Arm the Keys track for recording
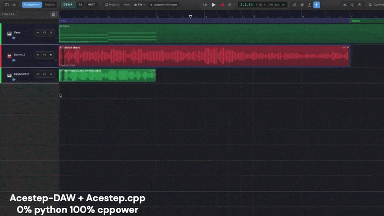This screenshot has width=384, height=216. pyautogui.click(x=51, y=32)
